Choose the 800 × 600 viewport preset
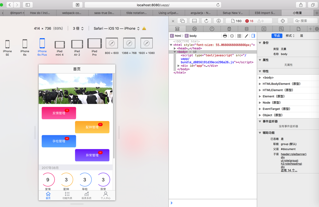Image resolution: width=319 pixels, height=207 pixels. pos(112,43)
